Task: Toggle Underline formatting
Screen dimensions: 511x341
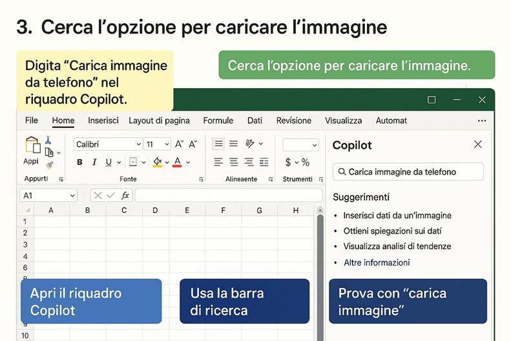Action: (x=109, y=162)
